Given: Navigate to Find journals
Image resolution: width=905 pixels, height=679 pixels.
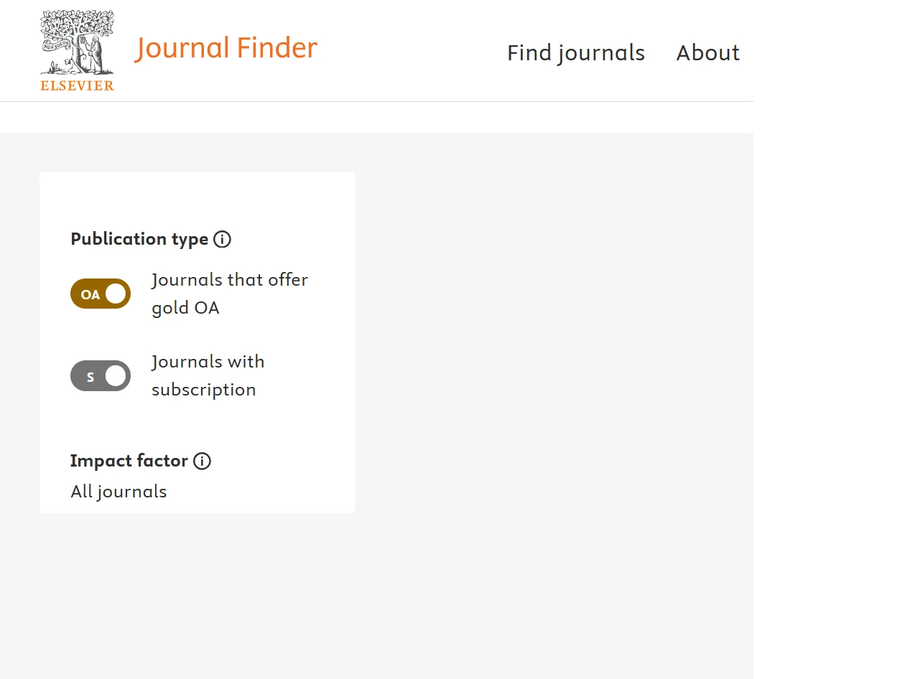Looking at the screenshot, I should (x=575, y=52).
